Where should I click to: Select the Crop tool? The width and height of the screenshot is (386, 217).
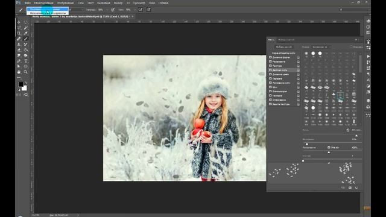[19, 33]
